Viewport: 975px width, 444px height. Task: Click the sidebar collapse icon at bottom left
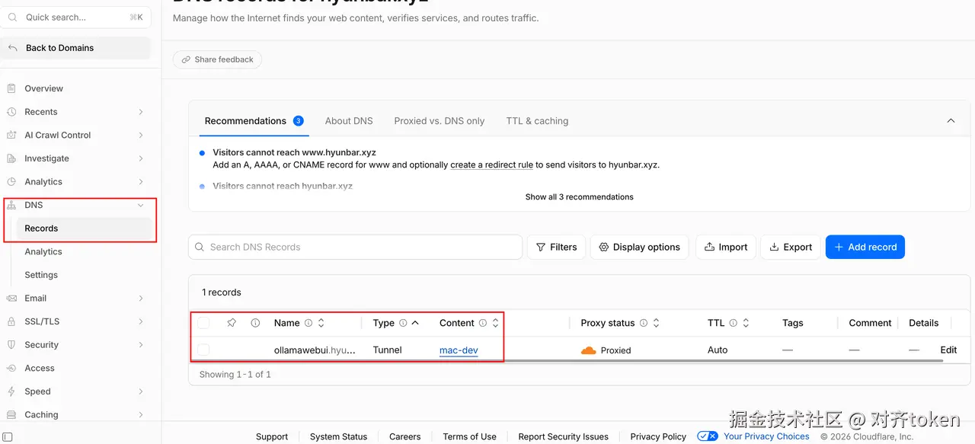pos(8,436)
